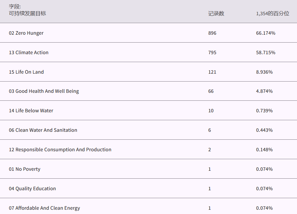
Task: Choose 03 Good Health And Well Being
Action: point(44,91)
